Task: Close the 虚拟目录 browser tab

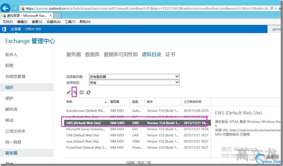Action: (x=50, y=15)
